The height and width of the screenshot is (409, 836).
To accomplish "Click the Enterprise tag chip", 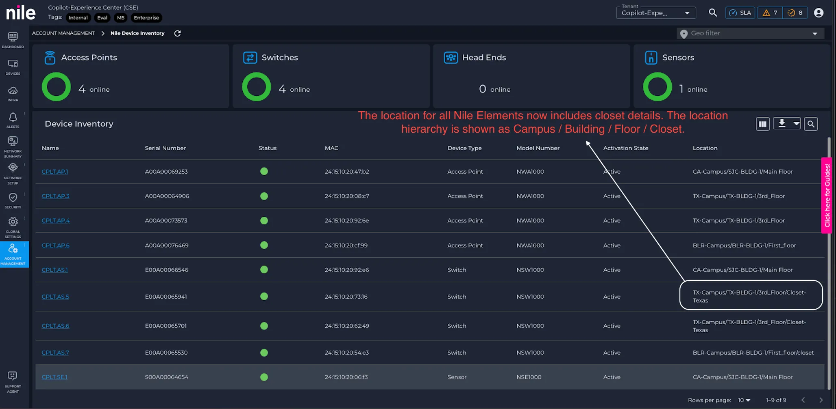I will [146, 18].
